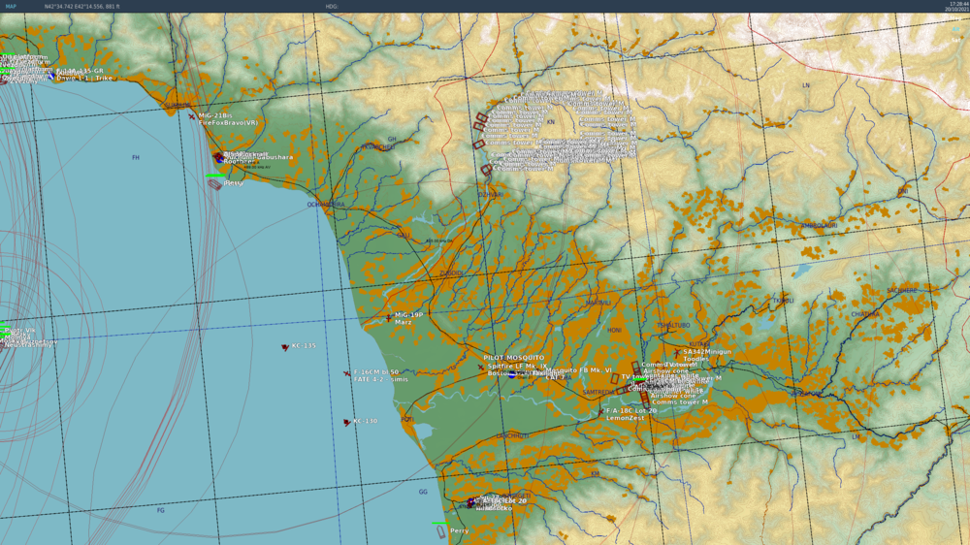Click the HONI town label

pos(614,331)
